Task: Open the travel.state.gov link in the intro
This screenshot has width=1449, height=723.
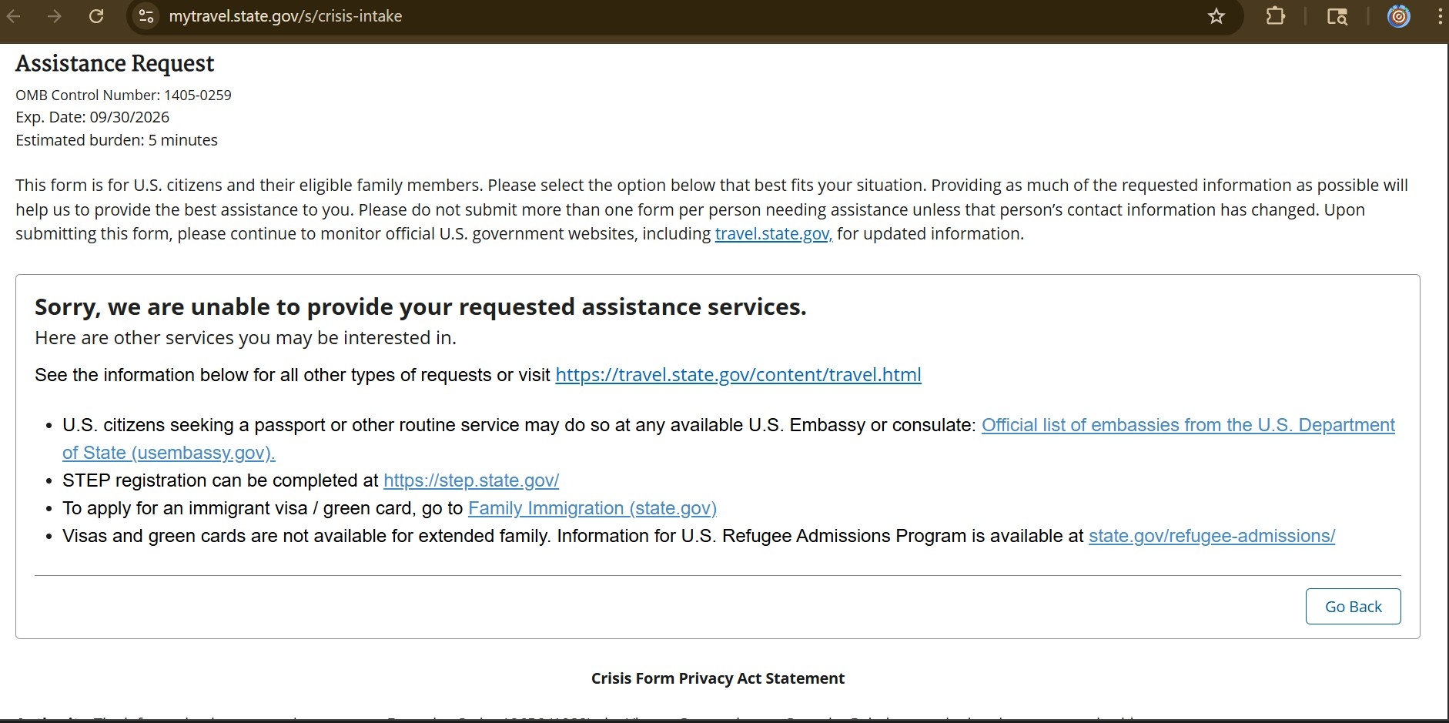Action: coord(773,234)
